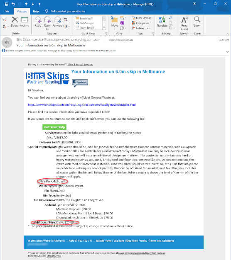Screen dimensions: 231x260
Task: Click the Facebook badge in the email
Action: pyautogui.click(x=80, y=83)
